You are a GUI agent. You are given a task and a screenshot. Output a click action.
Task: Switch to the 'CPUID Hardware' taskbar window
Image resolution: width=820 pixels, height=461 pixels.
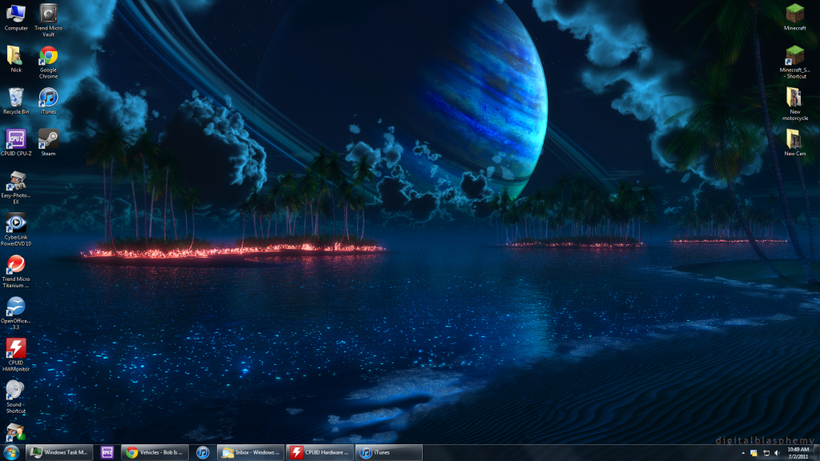coord(320,453)
